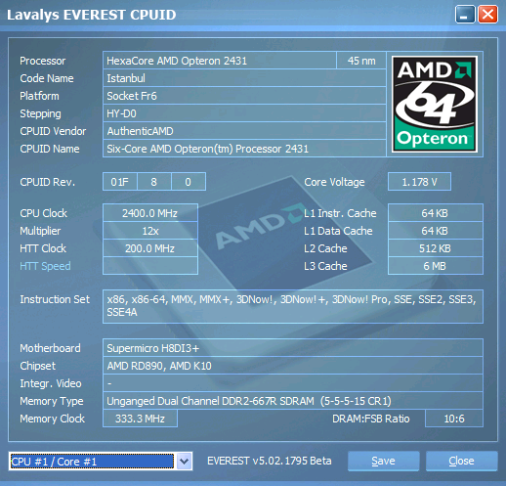The height and width of the screenshot is (486, 506).
Task: Click the 2400.0 MHz CPU Clock value
Action: [150, 213]
